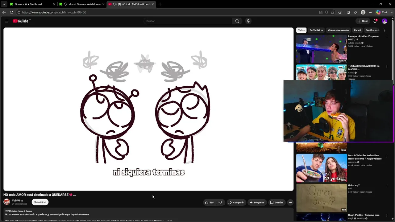The image size is (395, 222).
Task: Open more options for Quien soy? video
Action: click(387, 186)
